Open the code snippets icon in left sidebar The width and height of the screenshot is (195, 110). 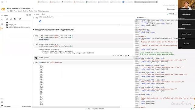[x=2, y=99]
